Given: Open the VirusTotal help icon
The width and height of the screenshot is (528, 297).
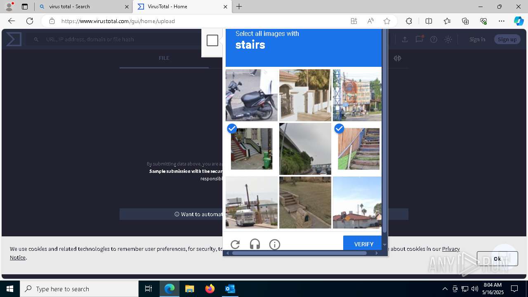Looking at the screenshot, I should pos(434,39).
